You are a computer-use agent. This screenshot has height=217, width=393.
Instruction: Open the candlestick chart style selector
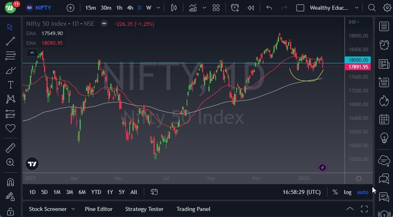(x=174, y=8)
